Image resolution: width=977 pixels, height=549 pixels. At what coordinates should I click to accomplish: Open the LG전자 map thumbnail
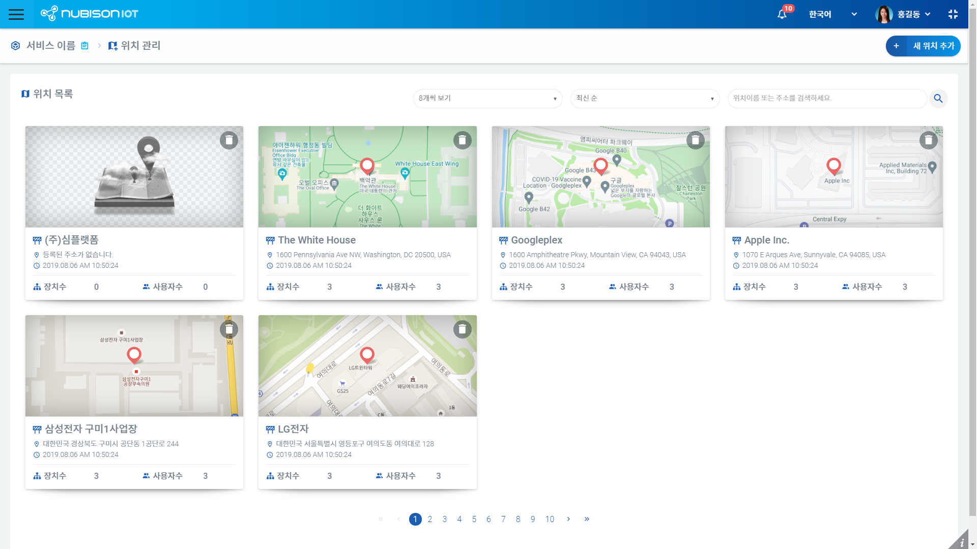tap(367, 366)
